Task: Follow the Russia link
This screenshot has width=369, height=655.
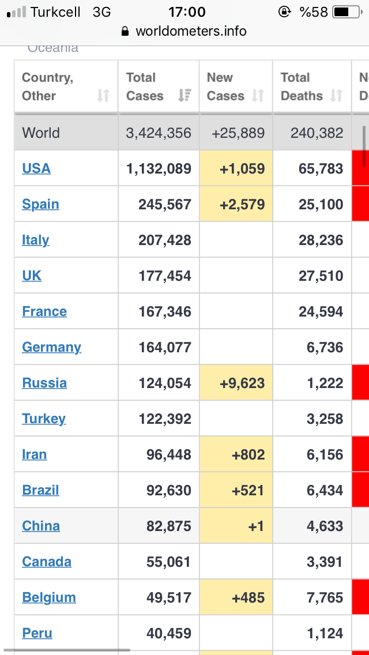Action: [x=44, y=383]
